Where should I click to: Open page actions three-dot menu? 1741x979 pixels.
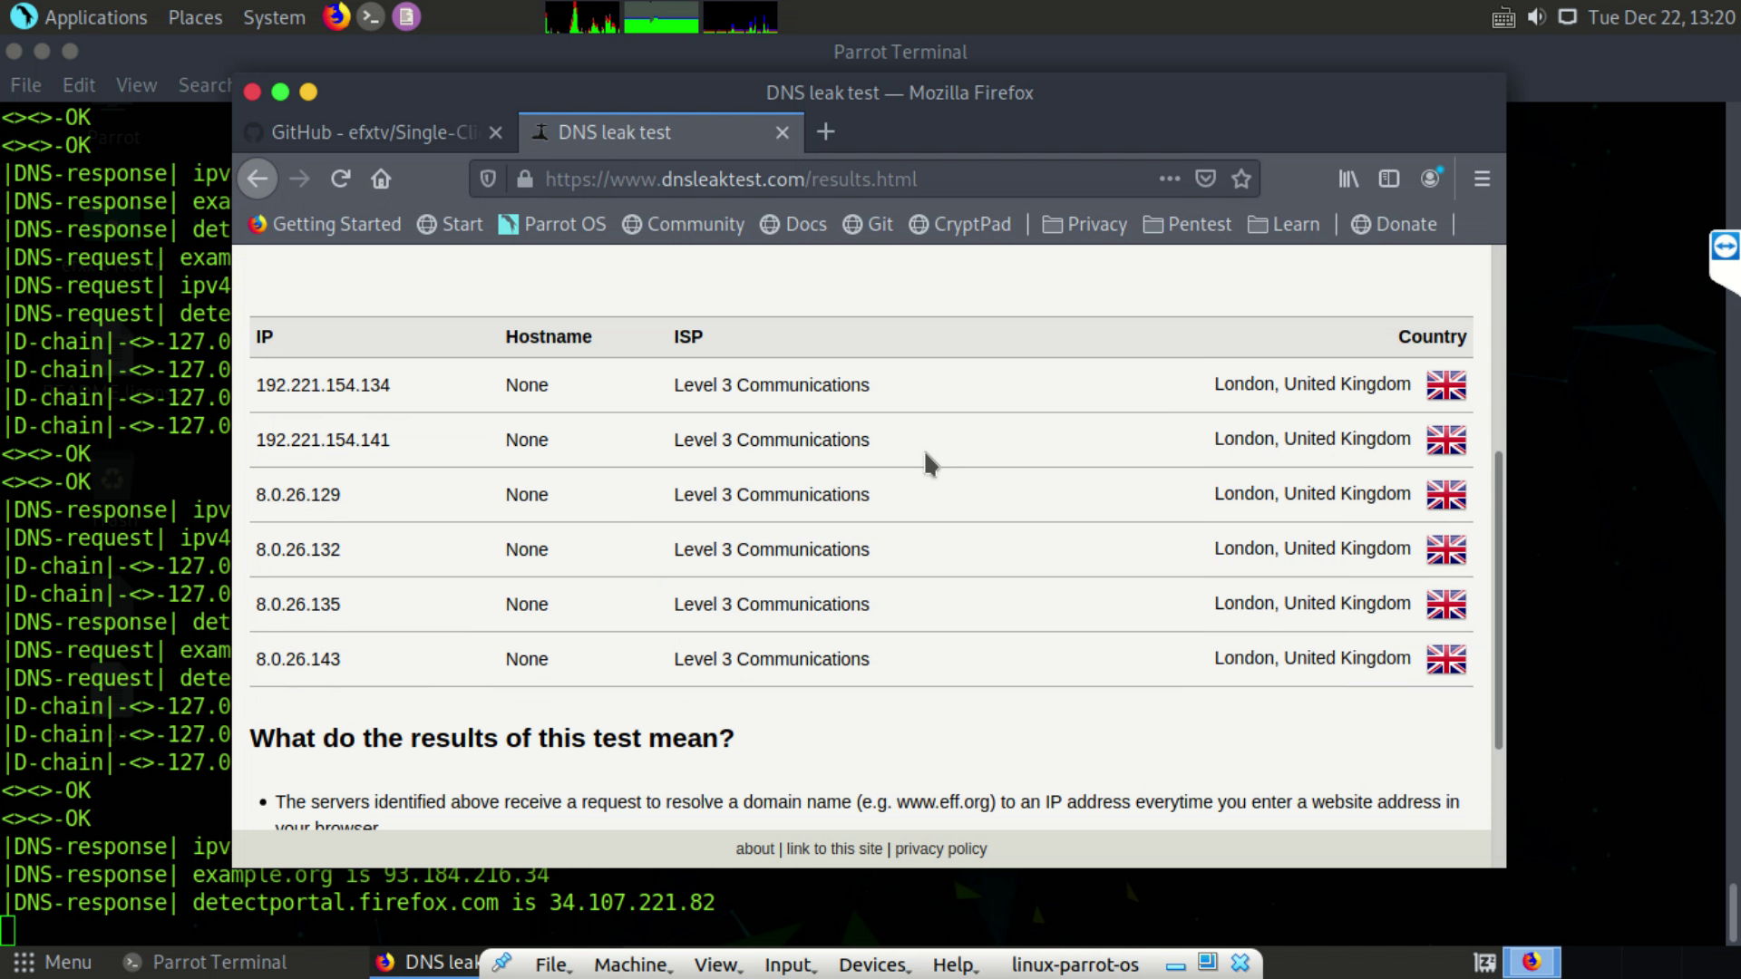tap(1169, 179)
